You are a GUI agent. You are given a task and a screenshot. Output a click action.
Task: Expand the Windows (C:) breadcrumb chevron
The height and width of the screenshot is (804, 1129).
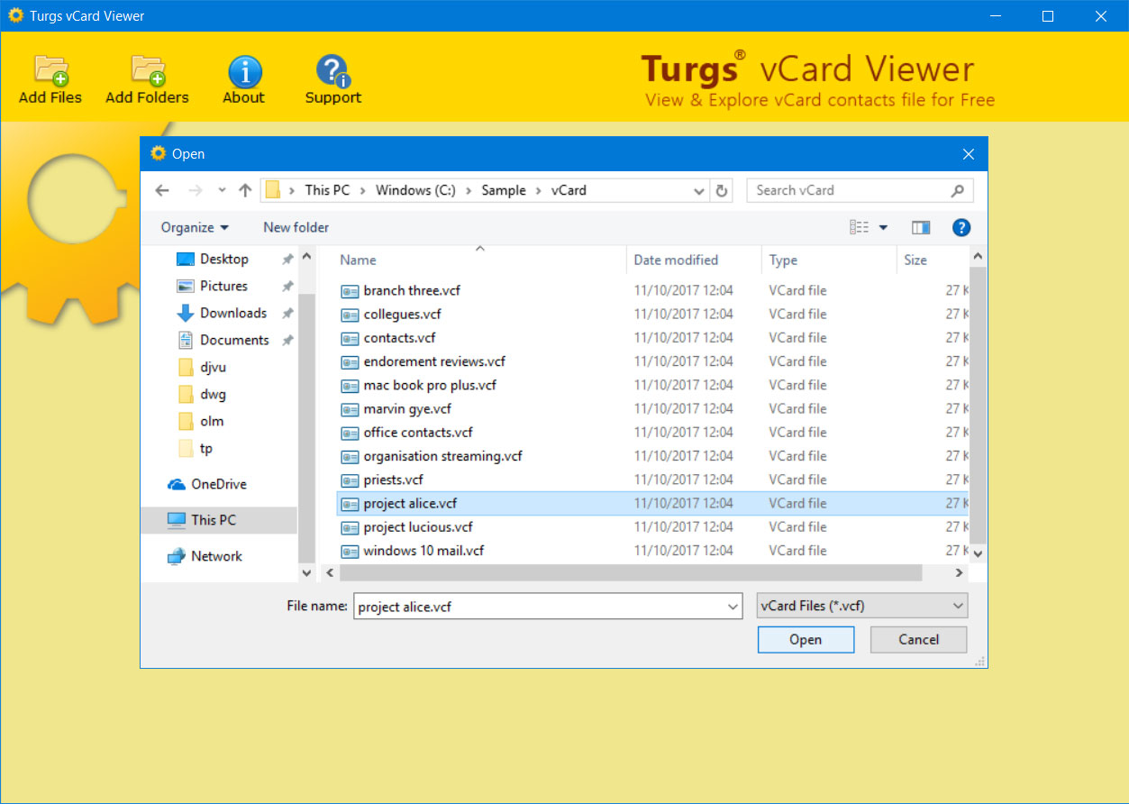[x=468, y=190]
